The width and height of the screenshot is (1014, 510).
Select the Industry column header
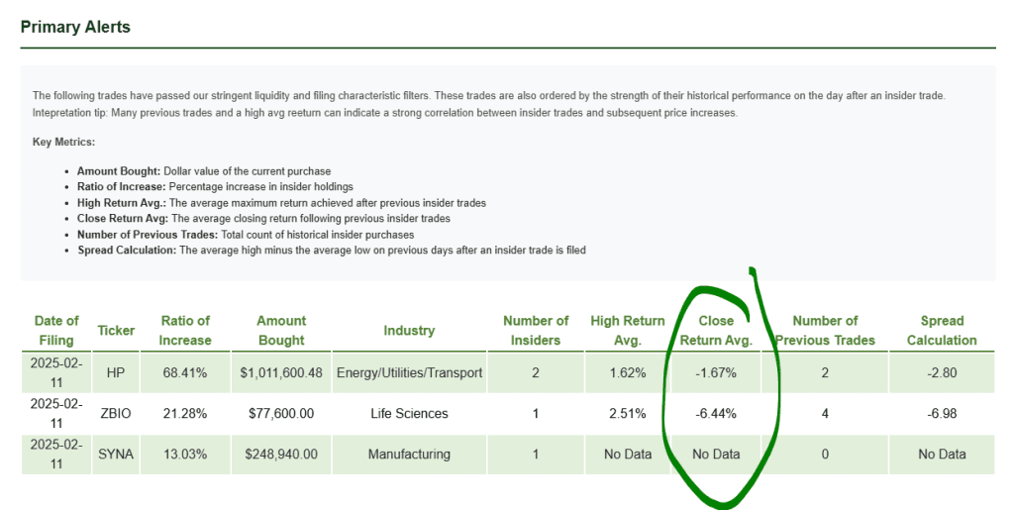point(409,330)
